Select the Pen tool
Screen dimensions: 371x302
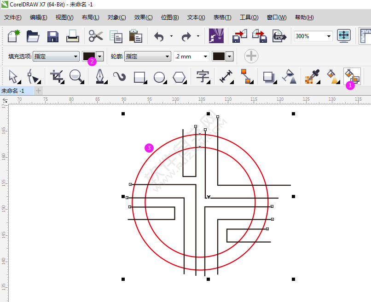coord(101,77)
